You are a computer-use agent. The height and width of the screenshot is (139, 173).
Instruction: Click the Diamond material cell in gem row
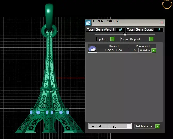[x=143, y=46]
